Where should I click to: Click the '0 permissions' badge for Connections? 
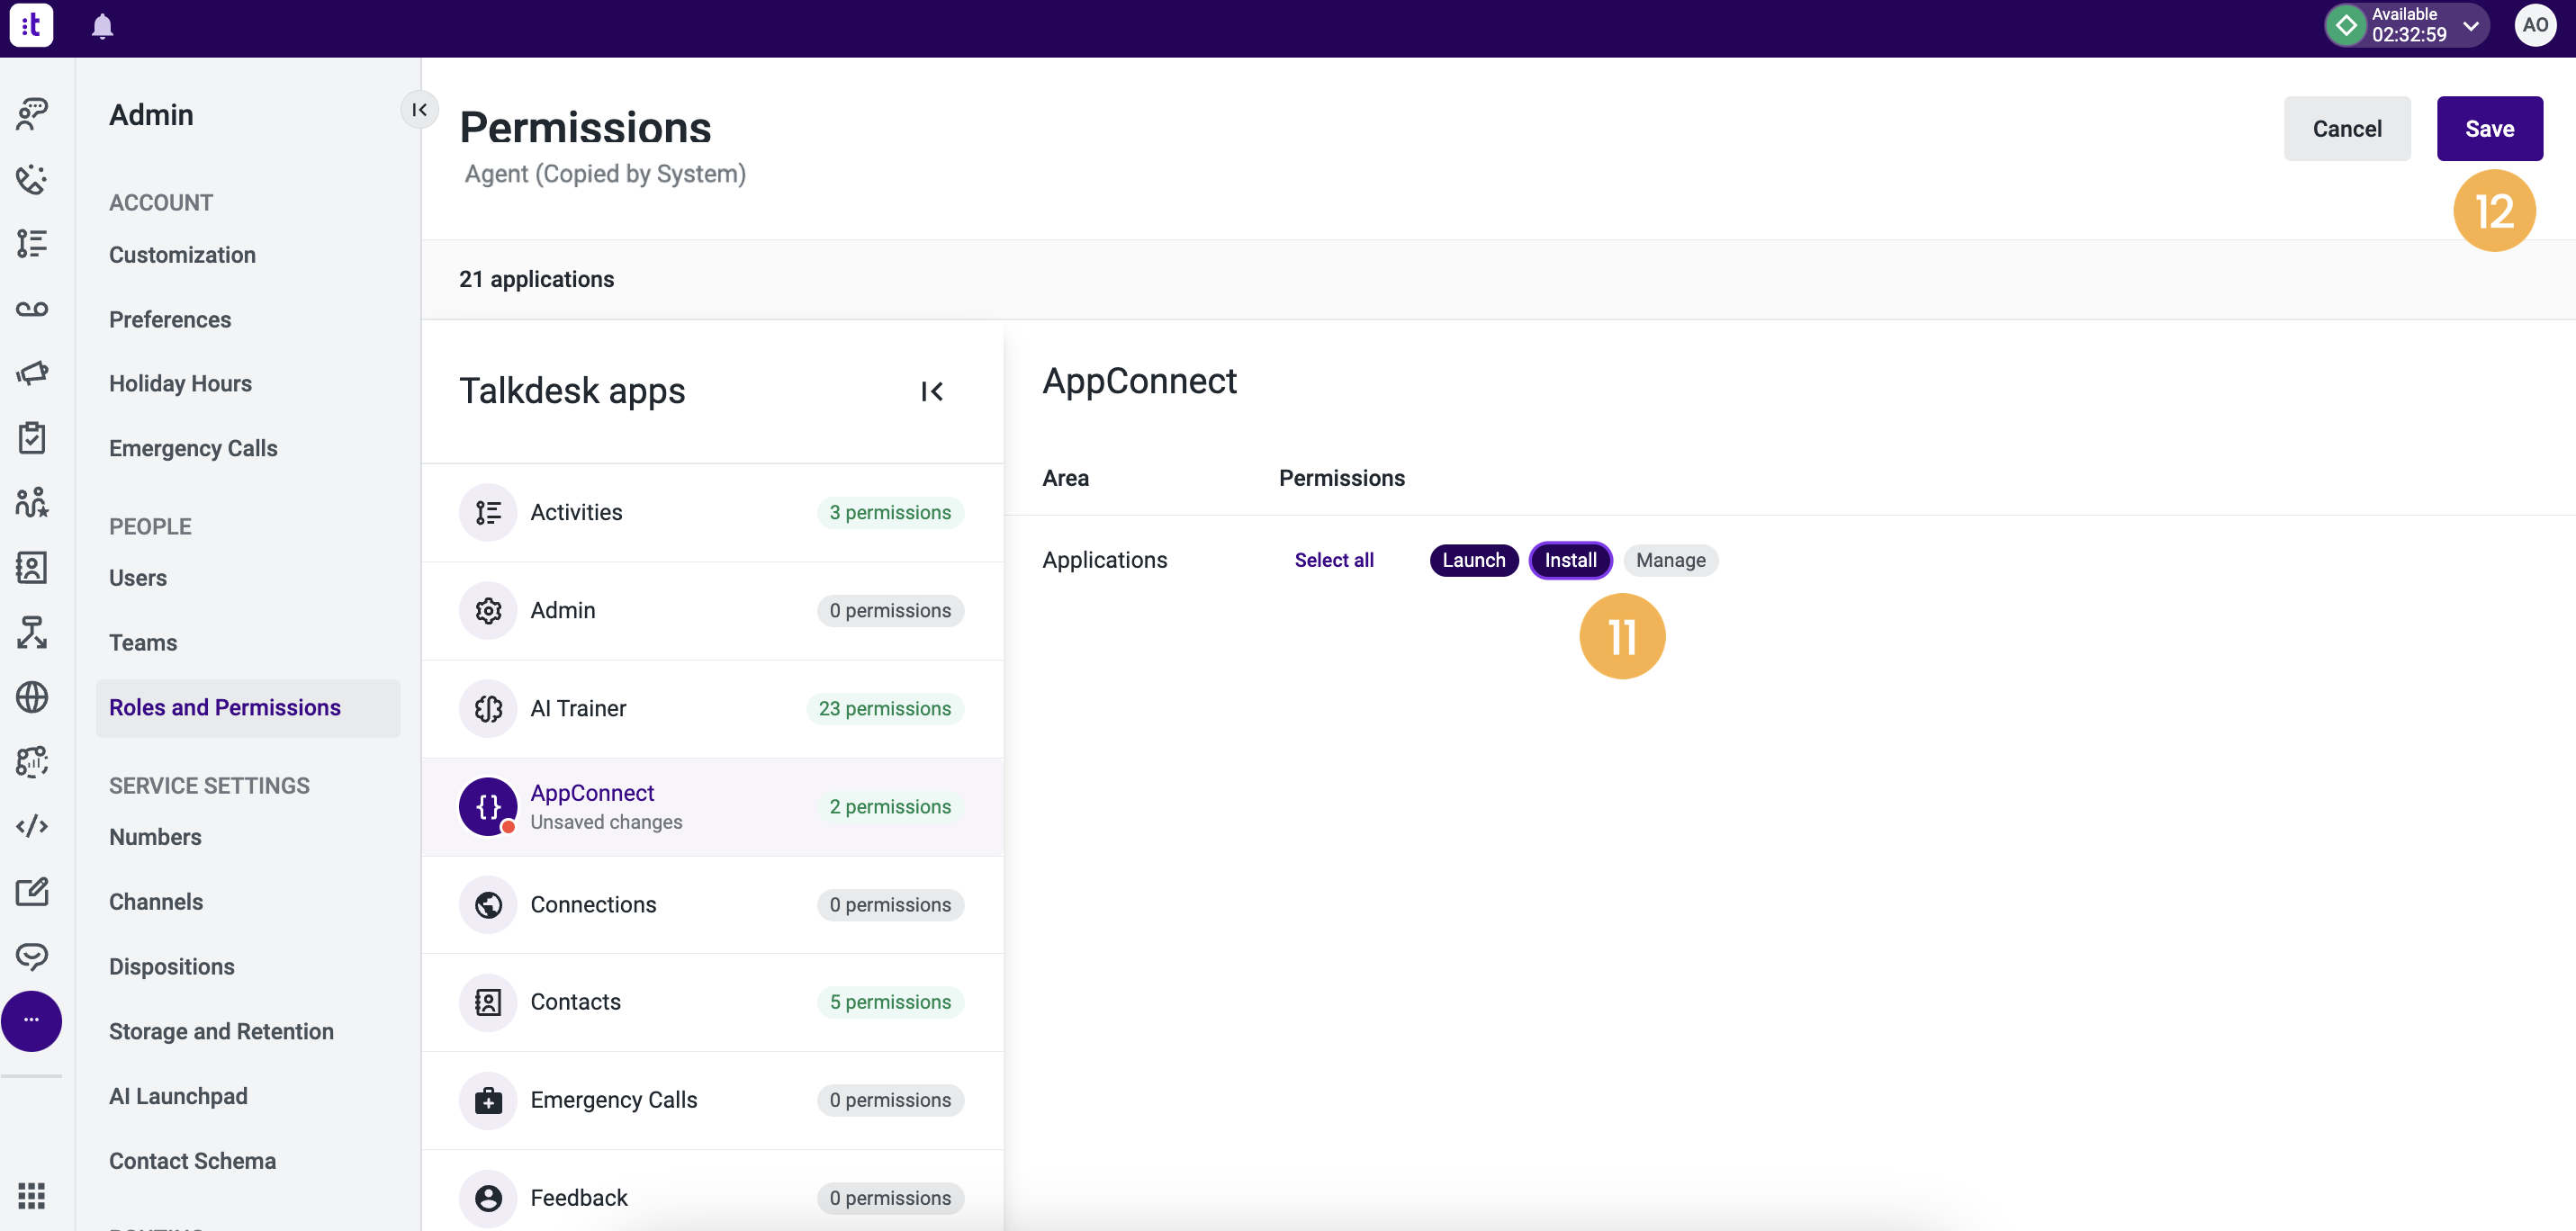tap(890, 904)
